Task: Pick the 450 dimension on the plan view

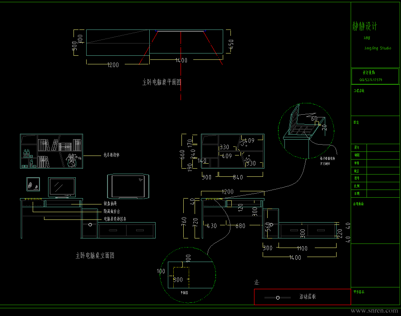Action: (x=231, y=44)
